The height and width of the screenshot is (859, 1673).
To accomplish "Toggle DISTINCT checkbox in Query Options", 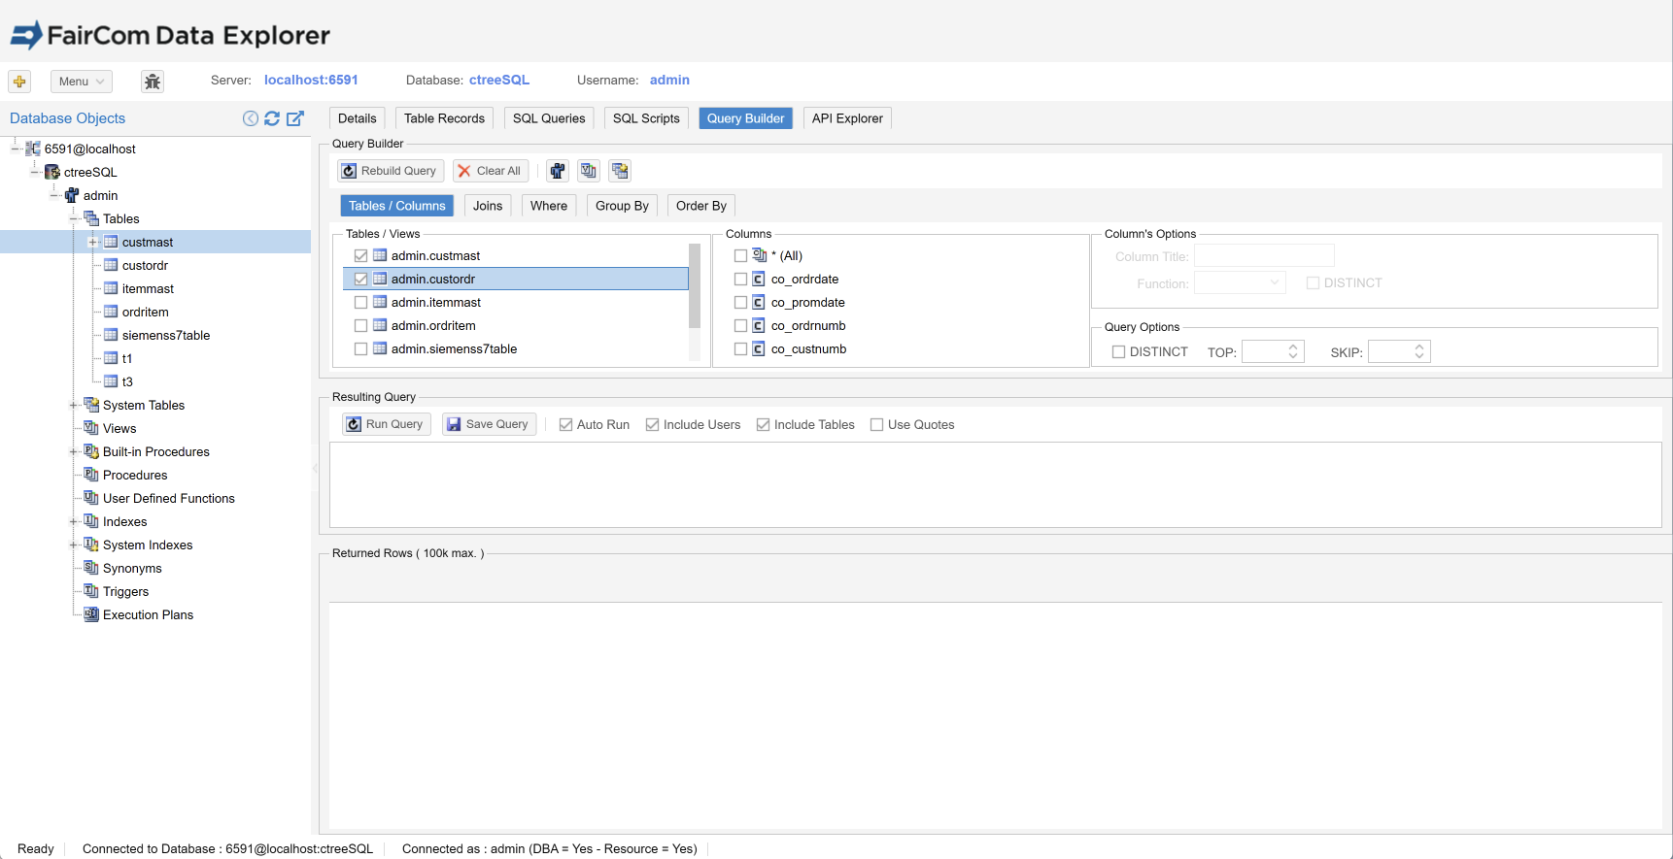I will click(x=1118, y=352).
